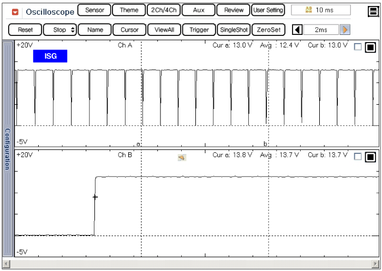Click the Sensor button

coord(94,10)
